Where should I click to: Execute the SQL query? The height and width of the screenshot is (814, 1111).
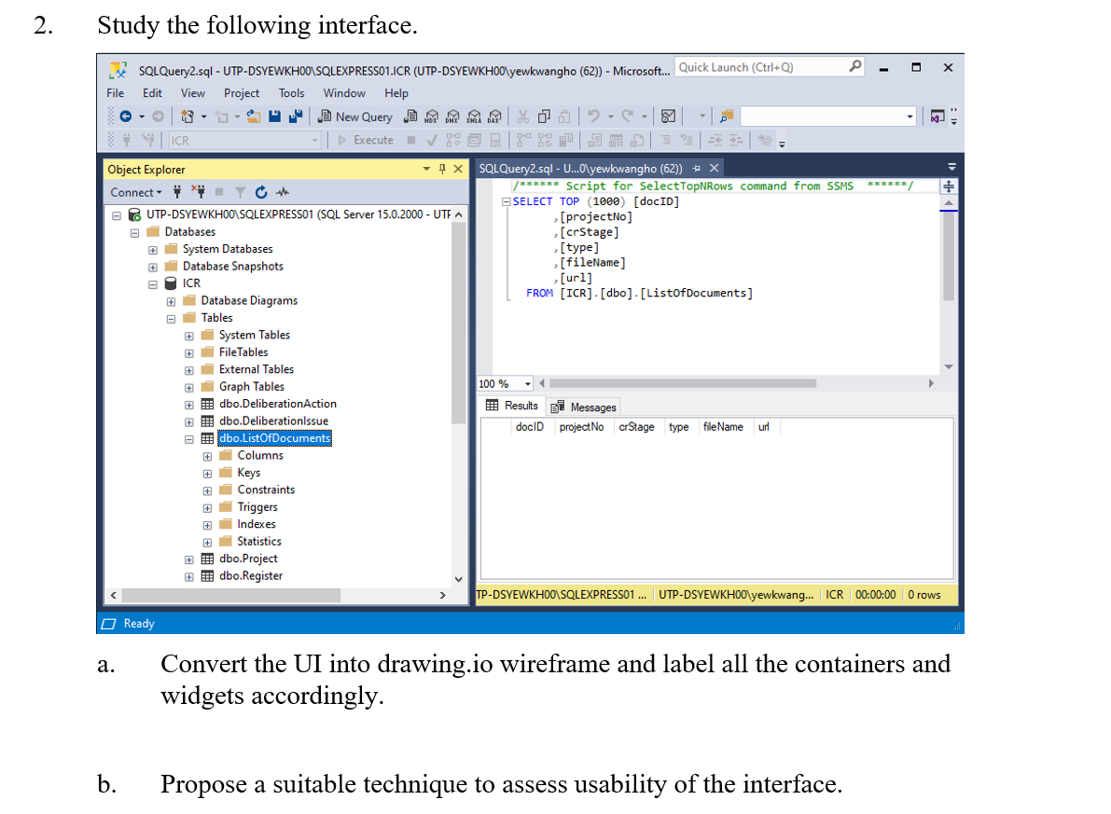click(x=371, y=140)
